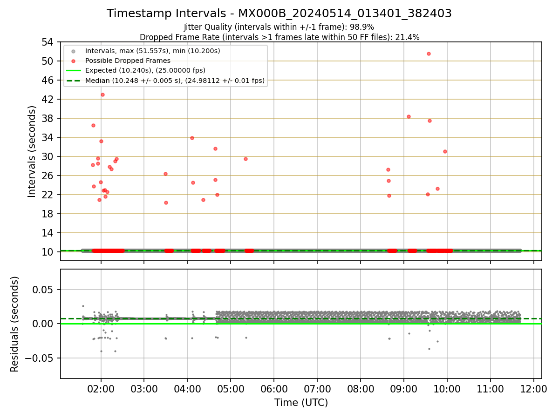Click the y-axis tick label 50
Image resolution: width=559 pixels, height=419 pixels.
click(x=48, y=61)
